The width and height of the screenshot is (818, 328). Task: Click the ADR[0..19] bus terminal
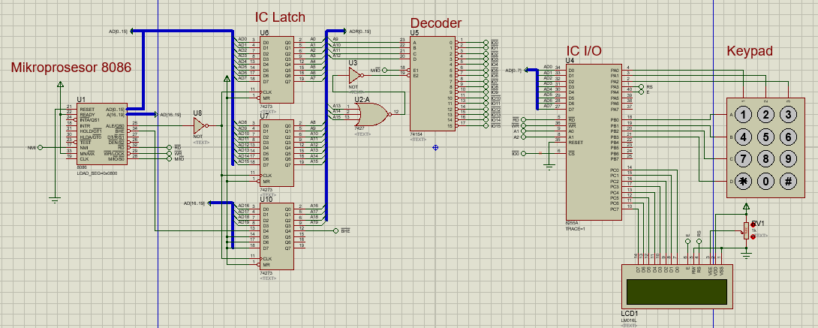click(344, 32)
